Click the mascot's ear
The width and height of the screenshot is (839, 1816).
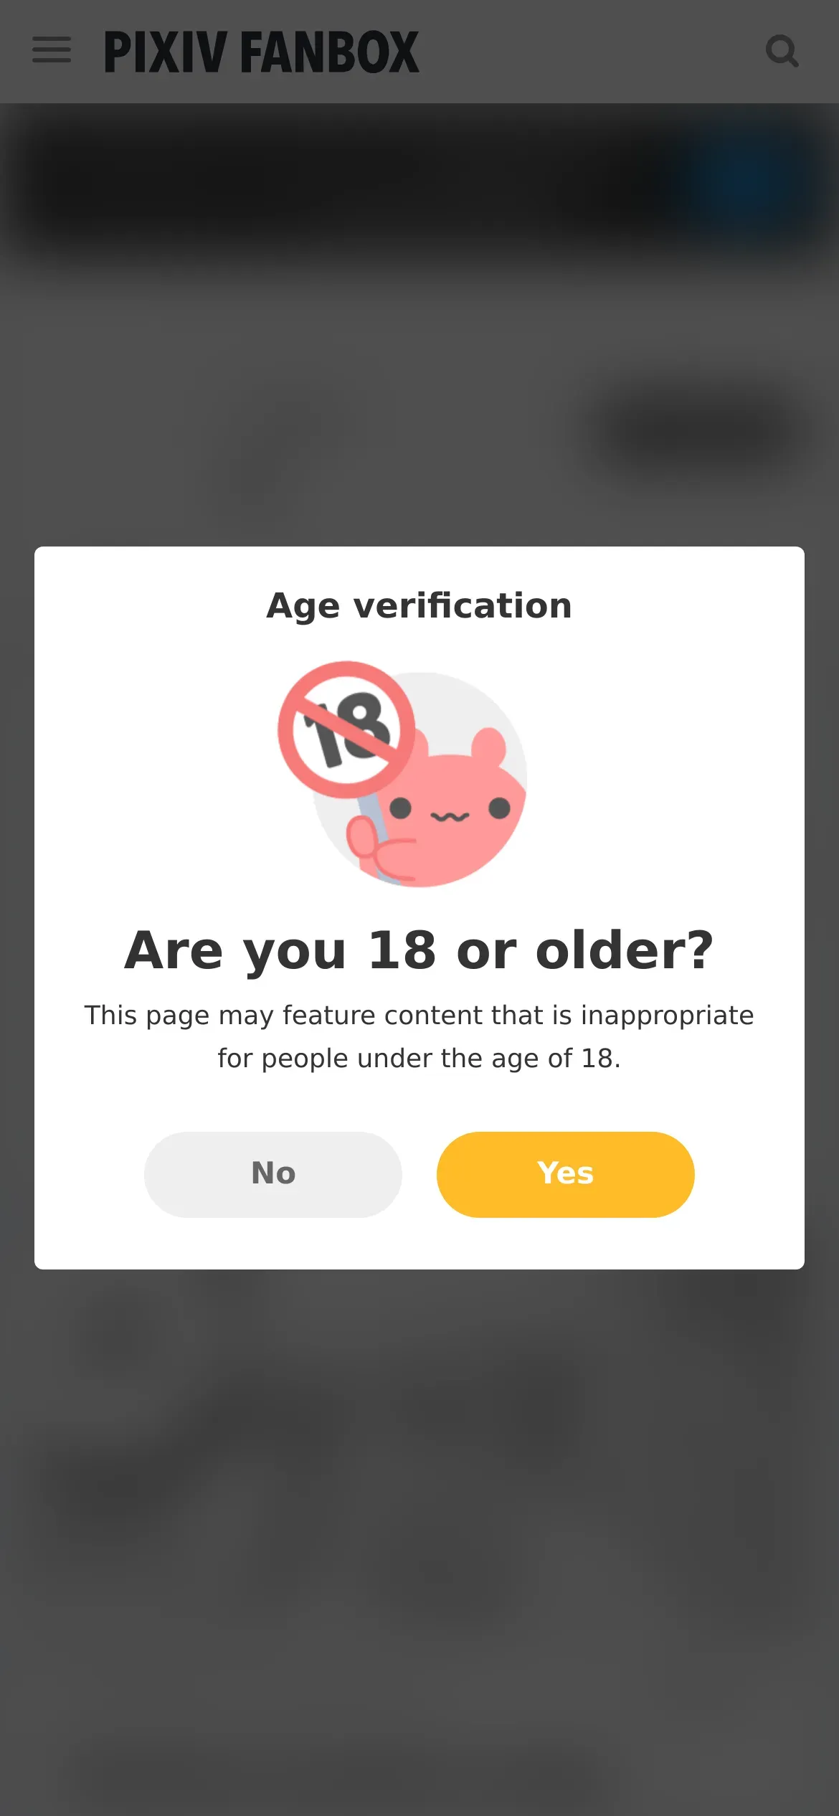(490, 746)
